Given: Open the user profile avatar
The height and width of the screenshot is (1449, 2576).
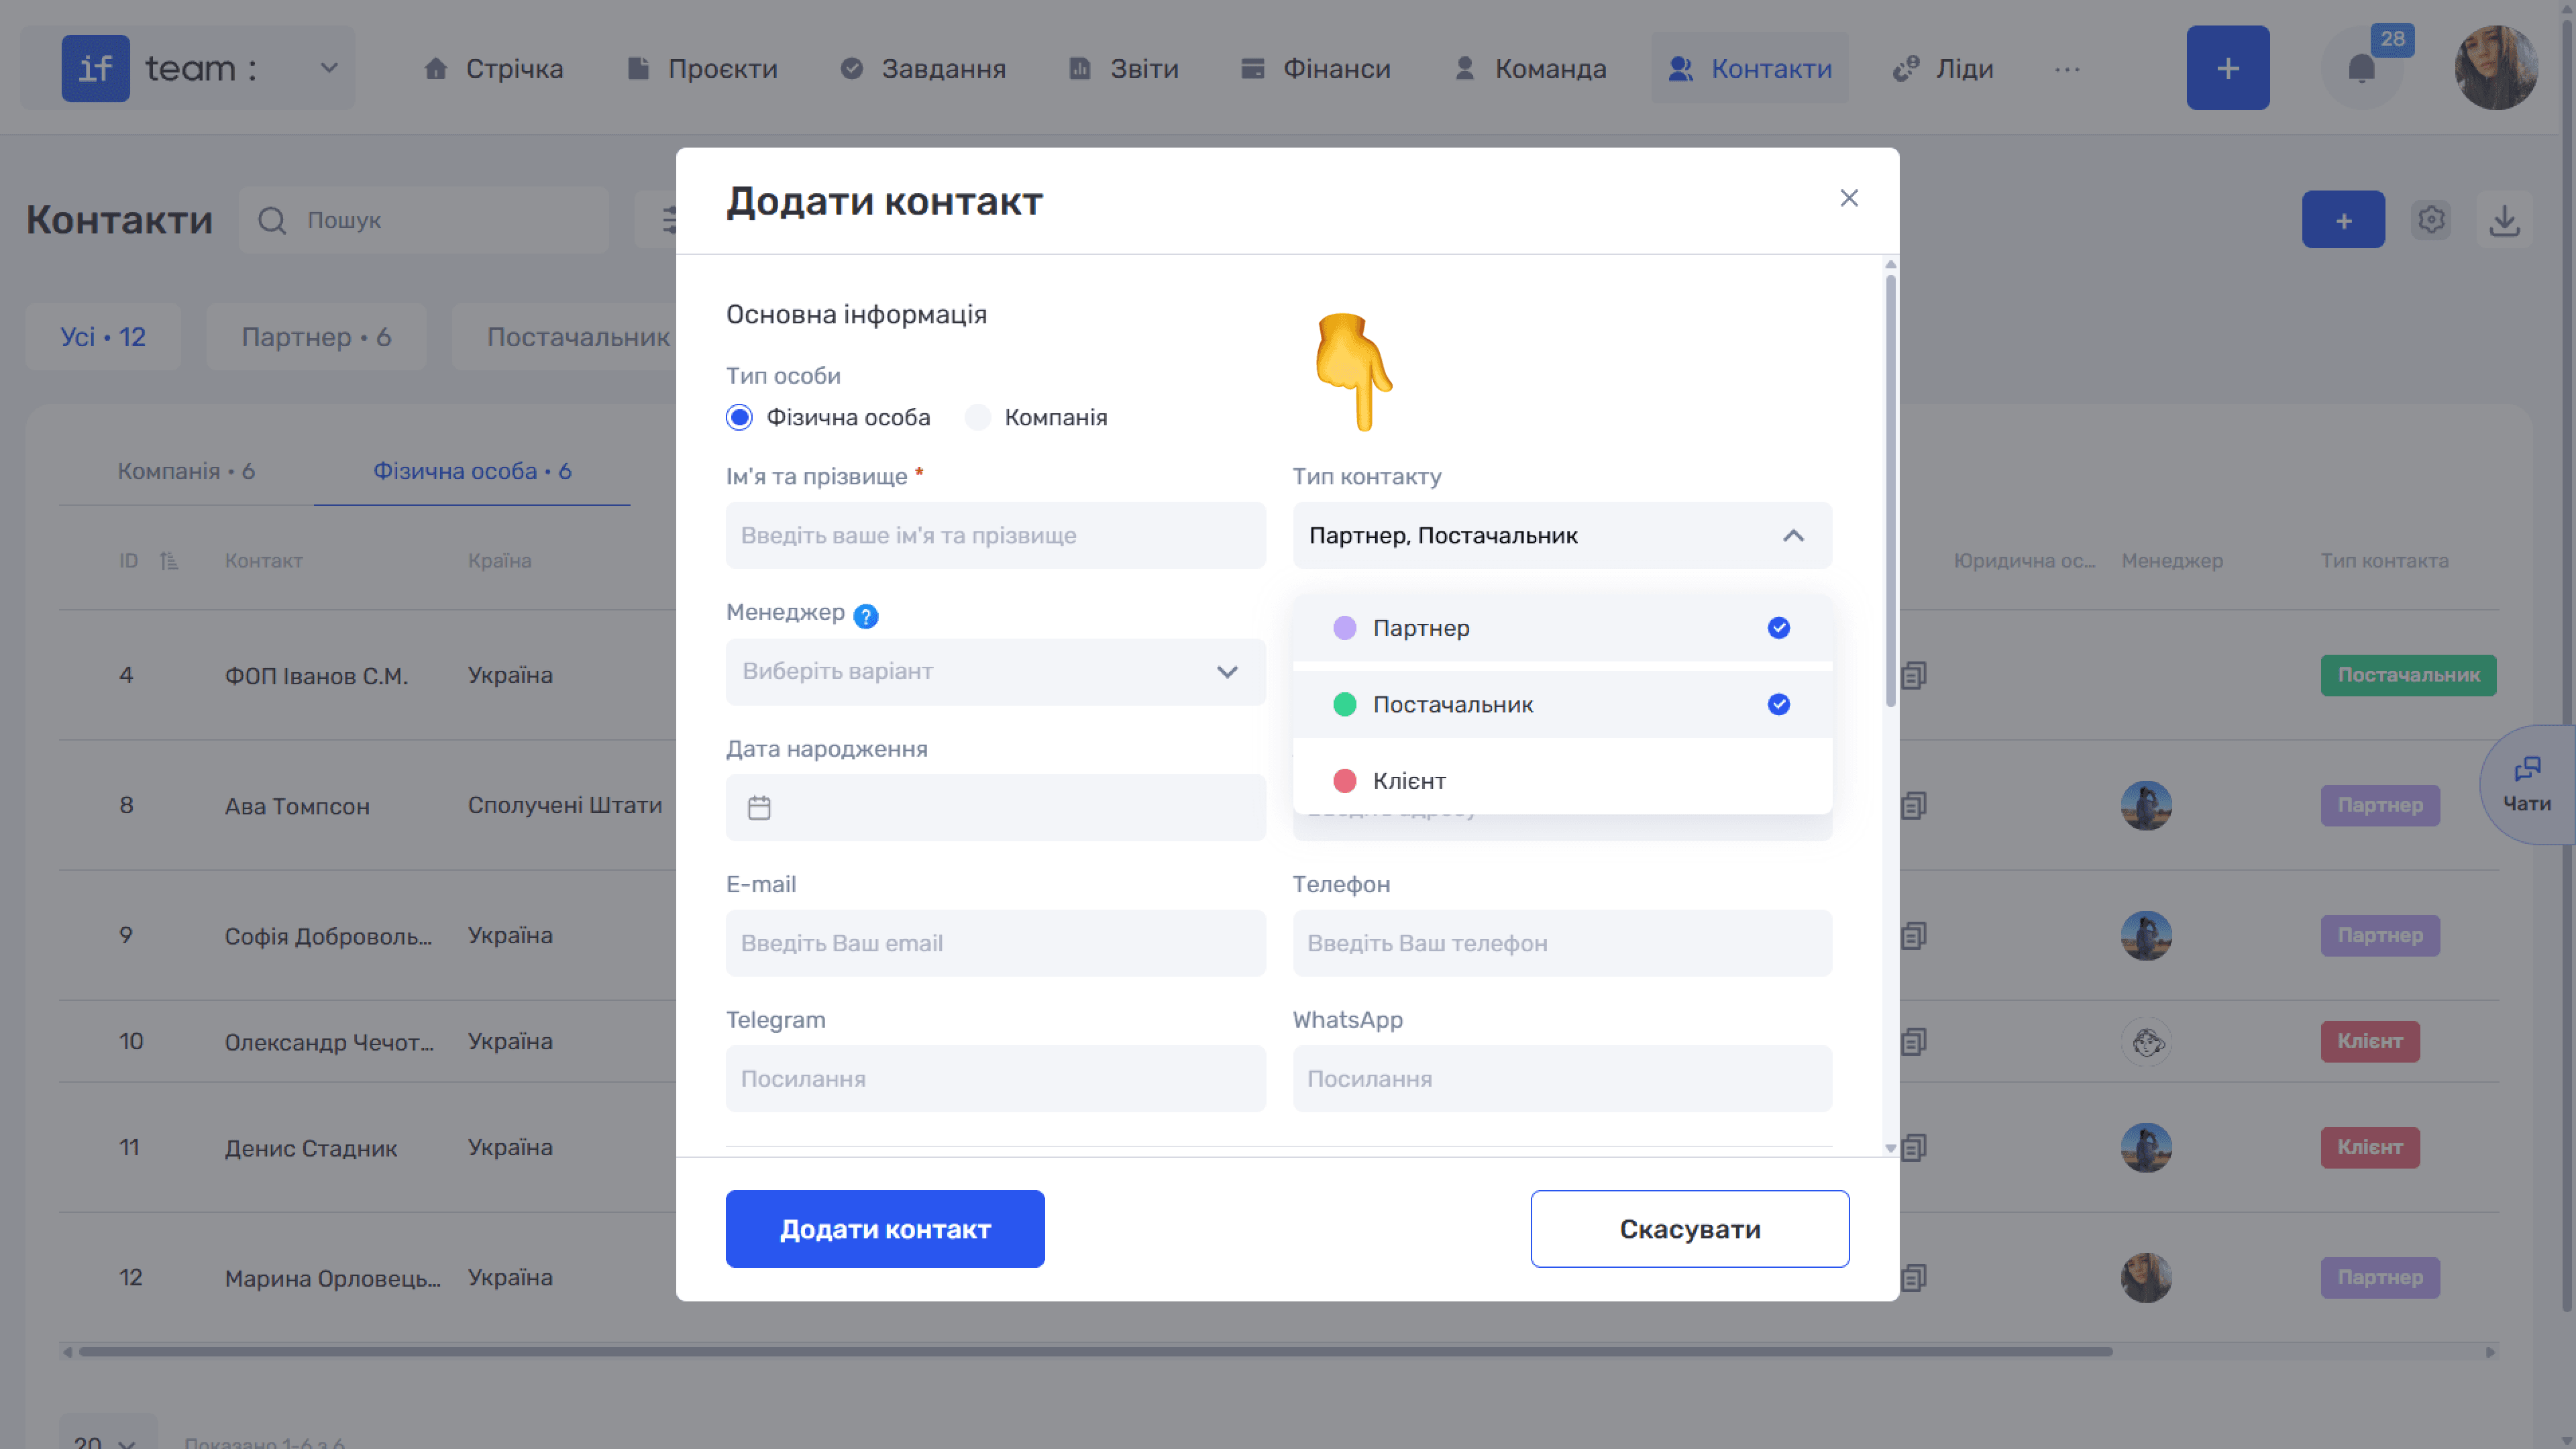Looking at the screenshot, I should coord(2496,68).
